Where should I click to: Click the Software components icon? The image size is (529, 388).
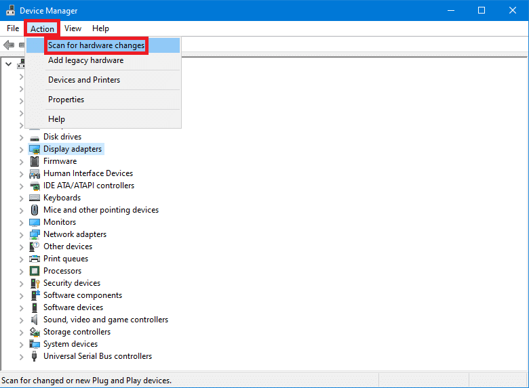click(x=35, y=295)
